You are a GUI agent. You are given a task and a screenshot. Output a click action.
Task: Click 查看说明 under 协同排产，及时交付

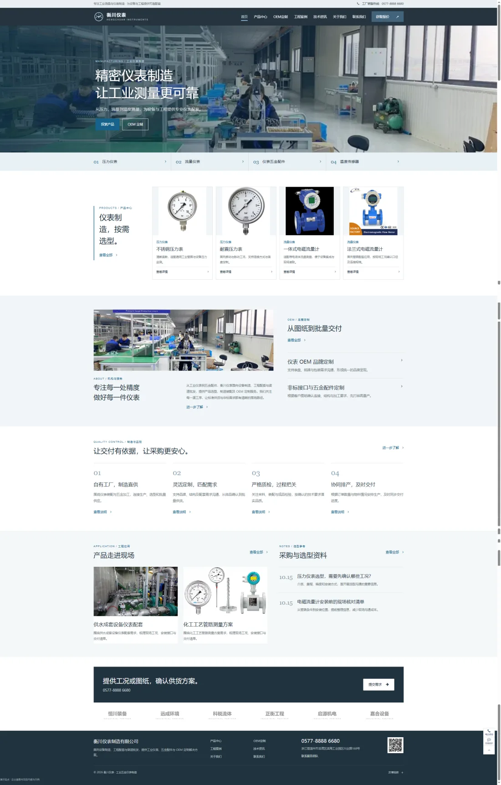pos(340,512)
